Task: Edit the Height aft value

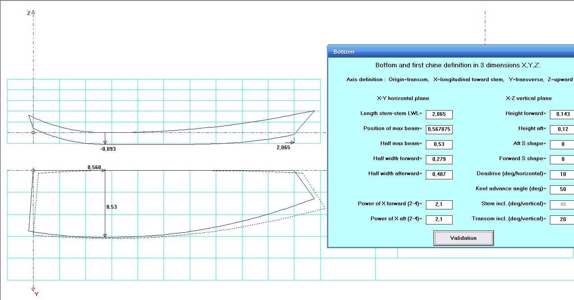Action: pyautogui.click(x=562, y=129)
